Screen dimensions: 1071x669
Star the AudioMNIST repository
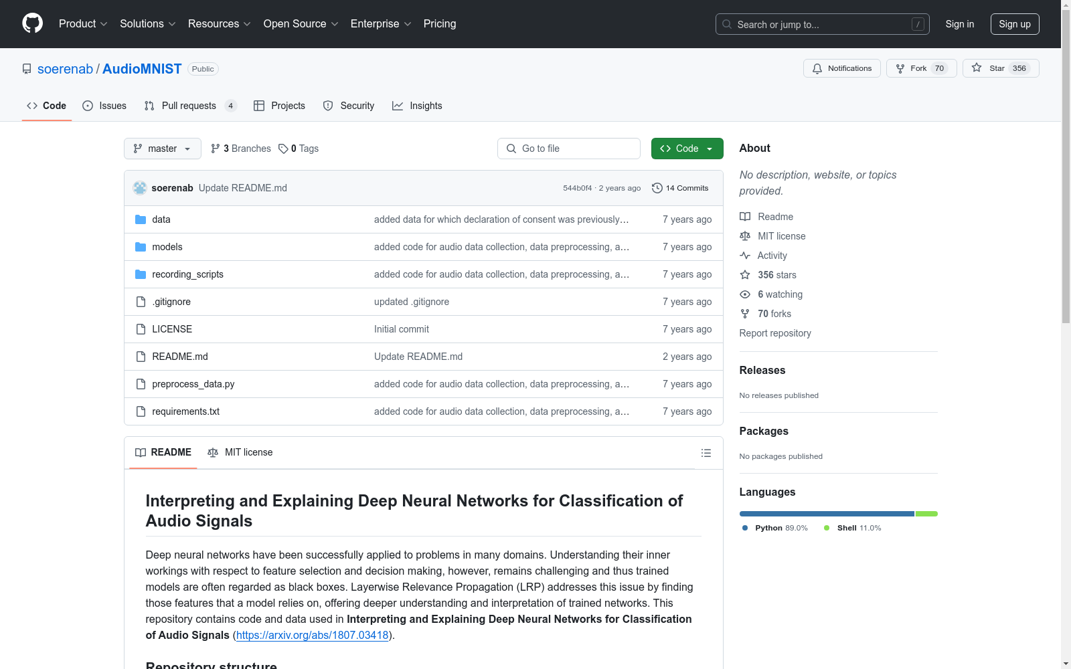(1000, 68)
